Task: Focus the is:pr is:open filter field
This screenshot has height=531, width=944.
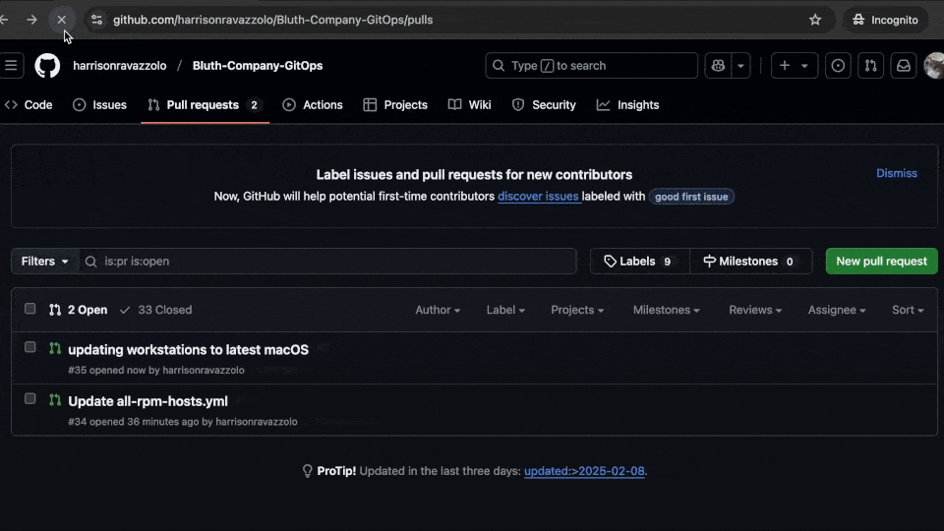Action: (327, 262)
